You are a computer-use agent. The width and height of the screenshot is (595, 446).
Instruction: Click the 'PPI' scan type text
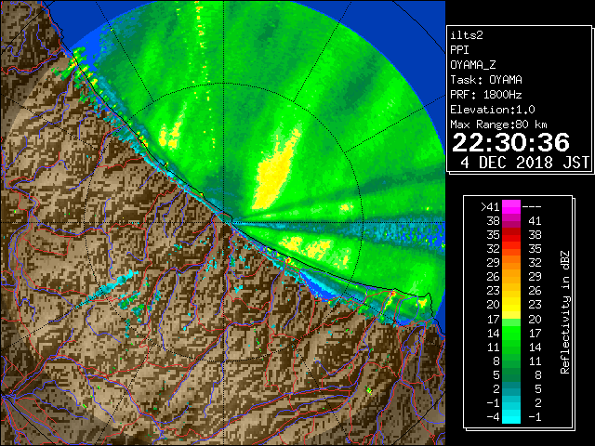(x=459, y=50)
